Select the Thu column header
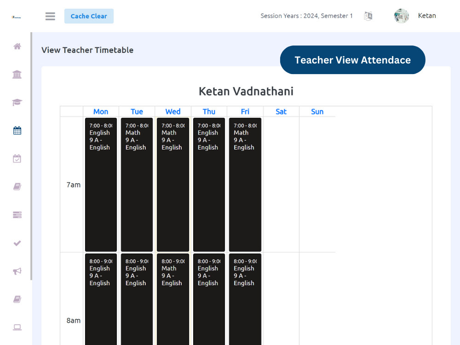The height and width of the screenshot is (345, 460). pos(209,112)
